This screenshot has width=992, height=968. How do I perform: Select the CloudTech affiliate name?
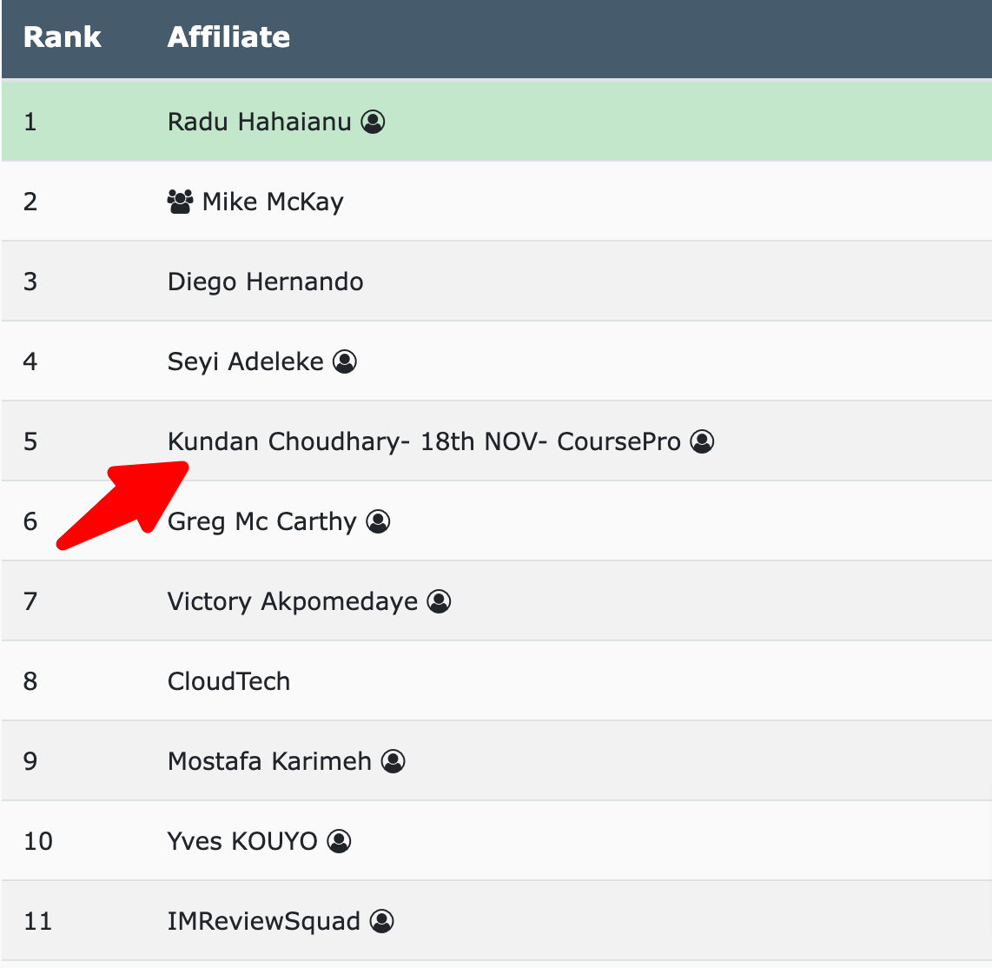point(228,681)
